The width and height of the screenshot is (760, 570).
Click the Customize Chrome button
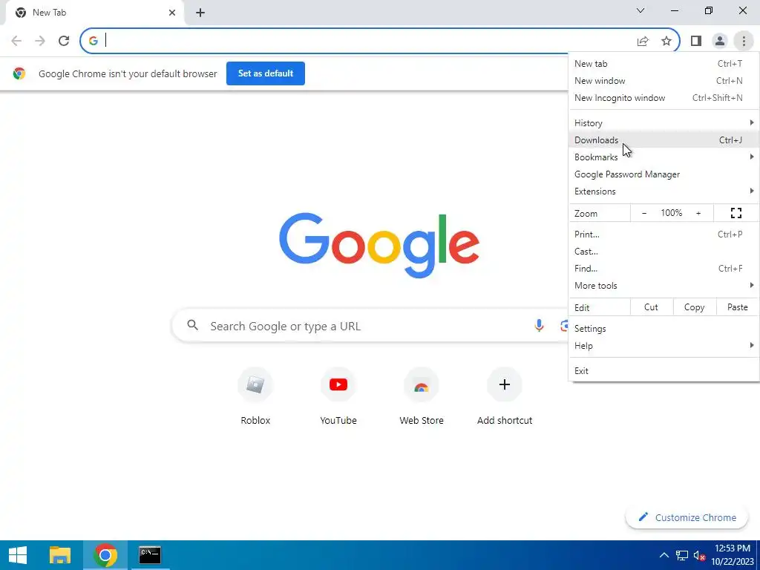(x=687, y=517)
